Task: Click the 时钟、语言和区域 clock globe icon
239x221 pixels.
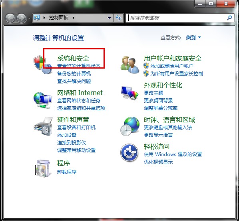Action: [130, 126]
